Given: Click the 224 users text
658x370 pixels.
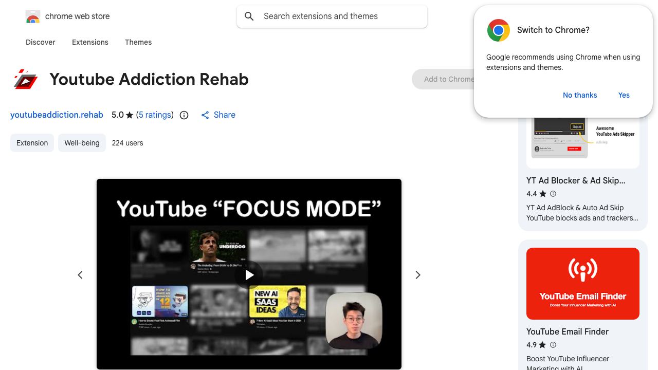Looking at the screenshot, I should point(127,143).
